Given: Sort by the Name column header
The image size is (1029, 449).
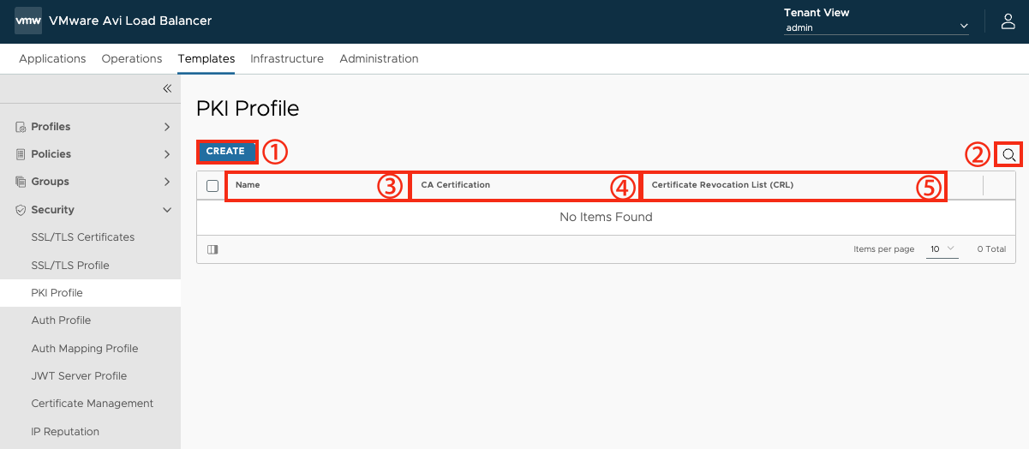Looking at the screenshot, I should point(248,185).
